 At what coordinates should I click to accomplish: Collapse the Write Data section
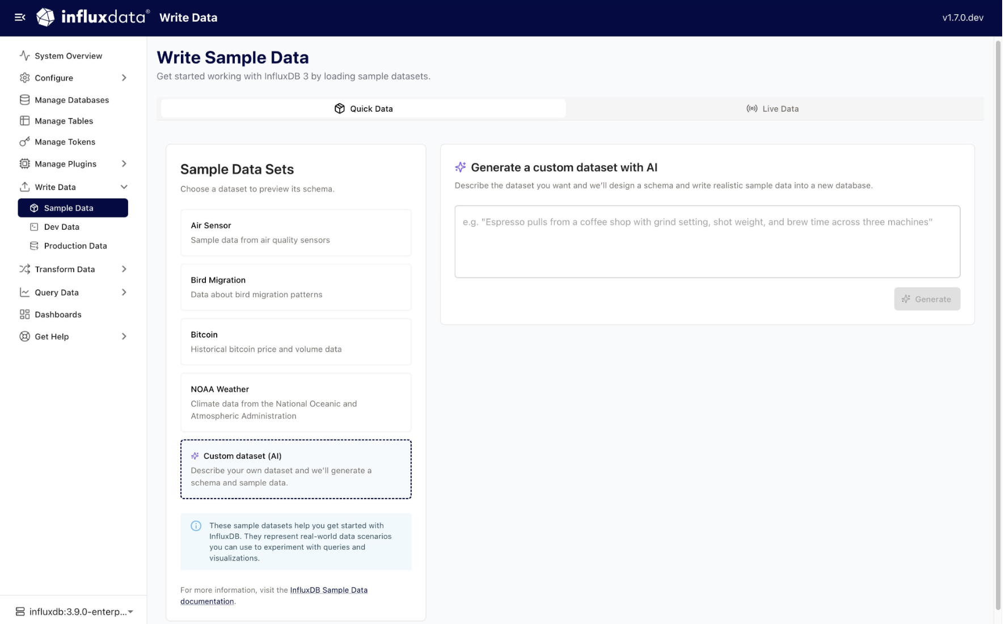(x=124, y=187)
